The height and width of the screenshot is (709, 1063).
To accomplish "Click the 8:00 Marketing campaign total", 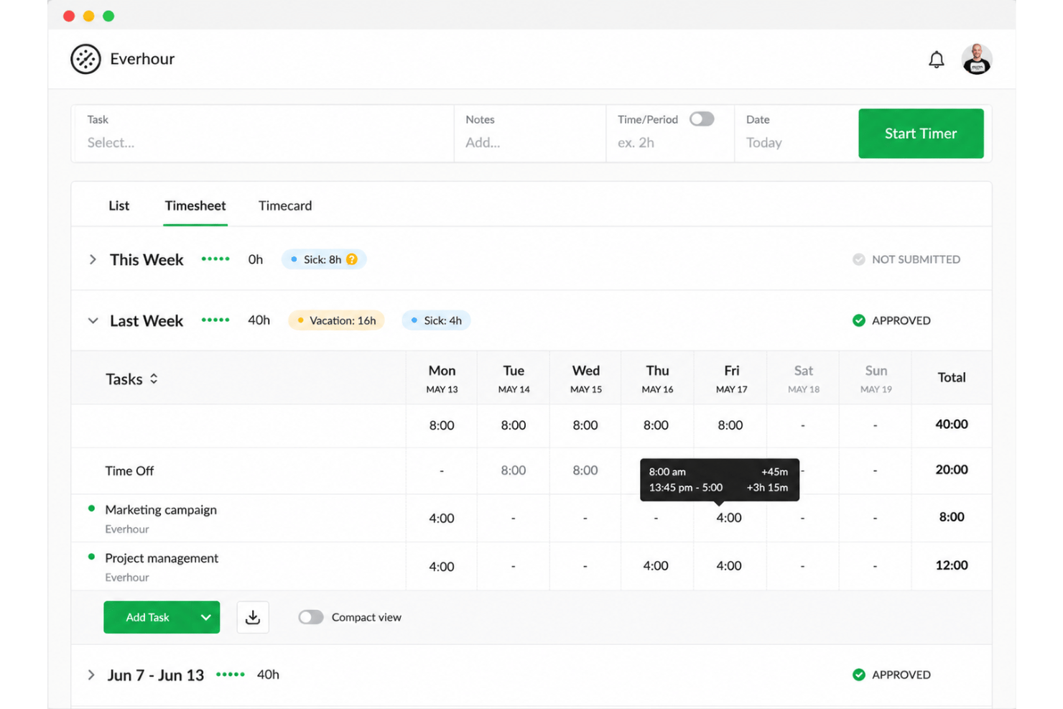I will tap(952, 516).
